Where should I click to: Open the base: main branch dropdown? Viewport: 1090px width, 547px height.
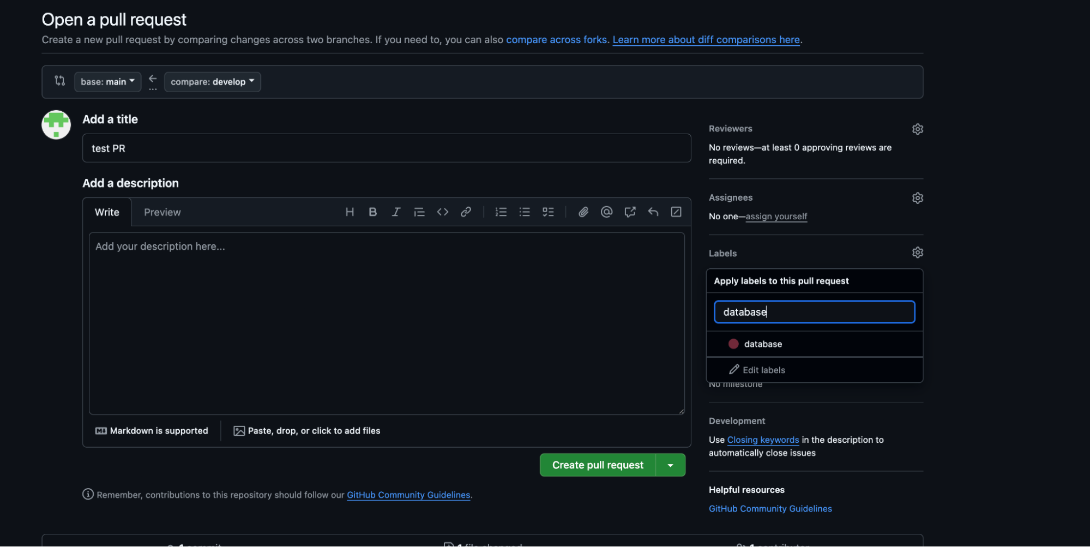pos(107,82)
